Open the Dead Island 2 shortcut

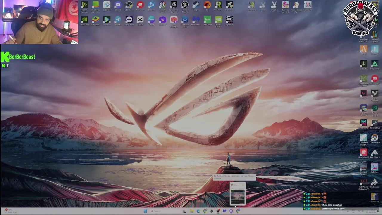point(363,153)
